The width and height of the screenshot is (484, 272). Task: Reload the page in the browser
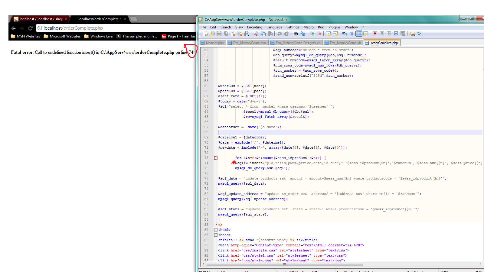[30, 28]
